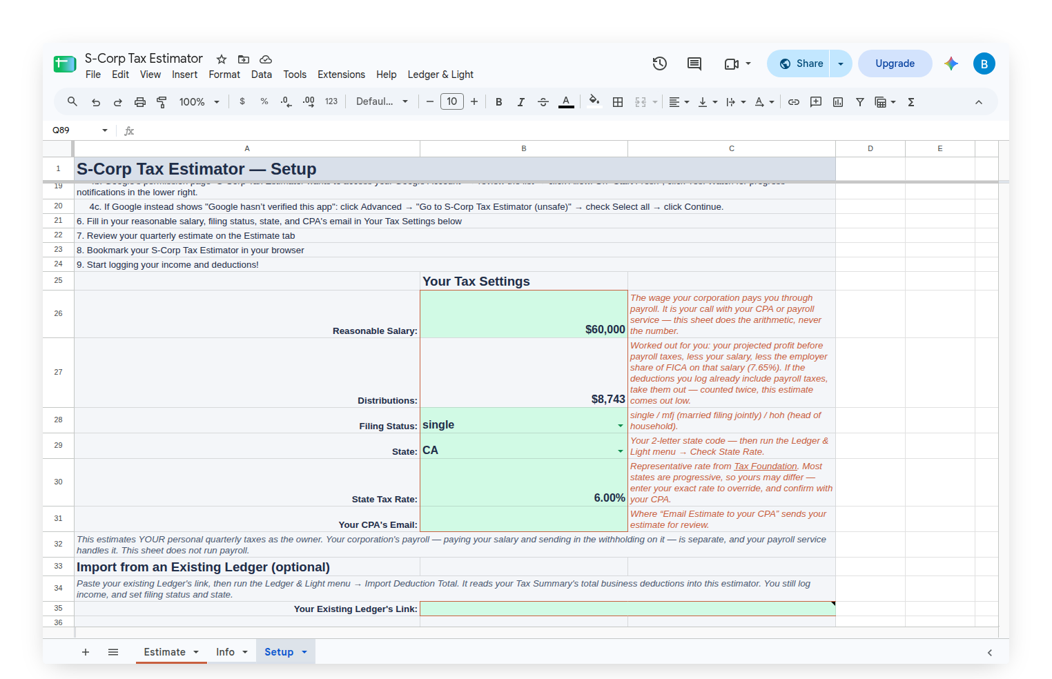Open the Tax Foundation link
The width and height of the screenshot is (1052, 679).
(x=765, y=466)
